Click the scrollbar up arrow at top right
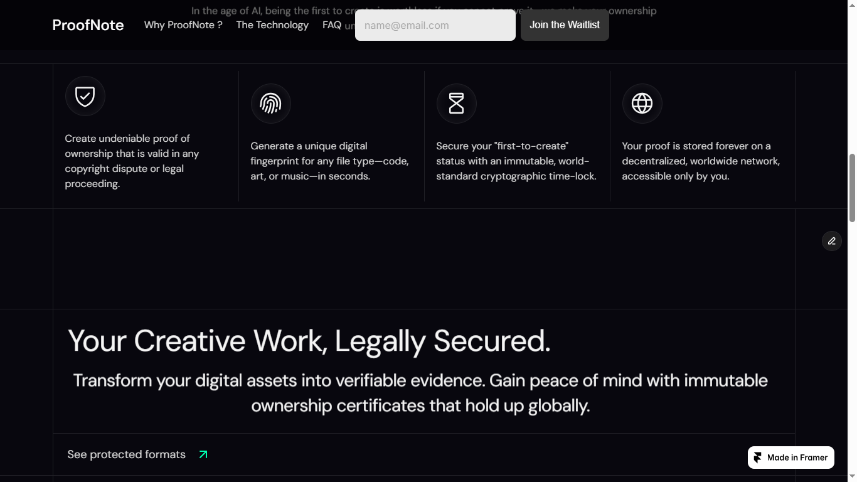 click(852, 5)
